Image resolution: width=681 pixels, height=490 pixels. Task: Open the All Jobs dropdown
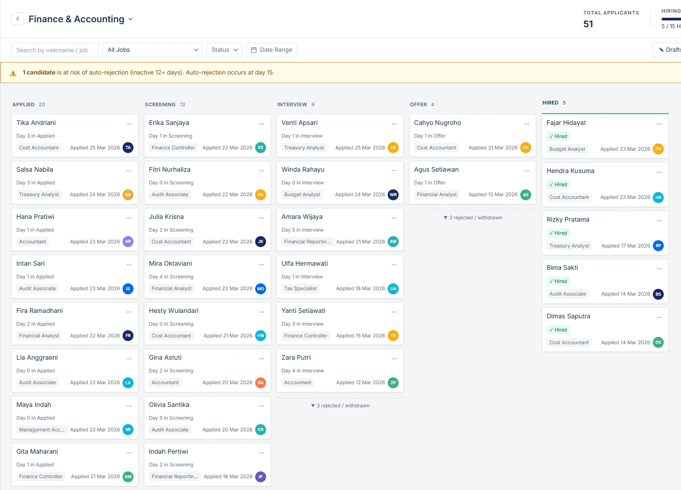[152, 50]
